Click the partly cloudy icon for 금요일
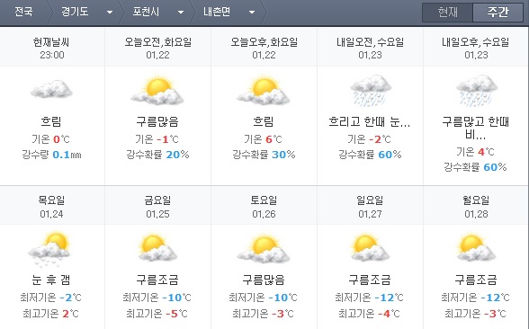Screen dimensions: 529x329 [x=157, y=249]
